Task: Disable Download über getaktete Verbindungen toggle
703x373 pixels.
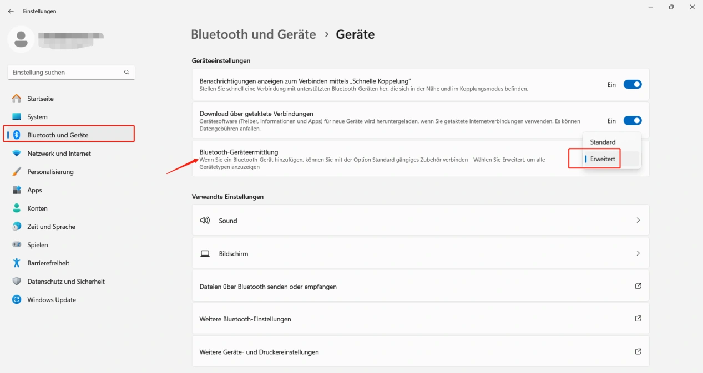Action: pos(632,121)
